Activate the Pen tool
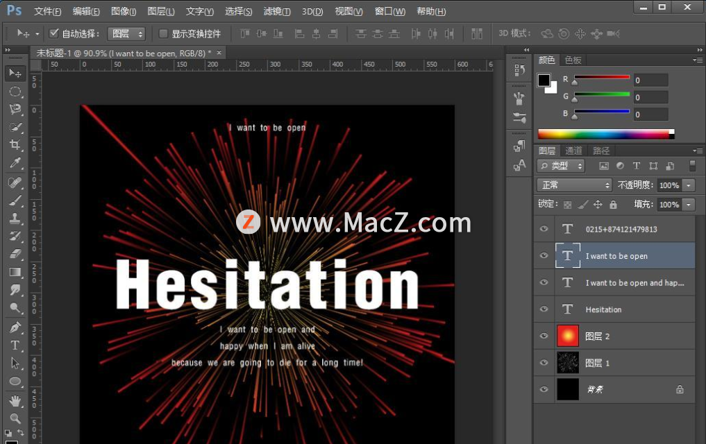The image size is (706, 444). click(15, 327)
